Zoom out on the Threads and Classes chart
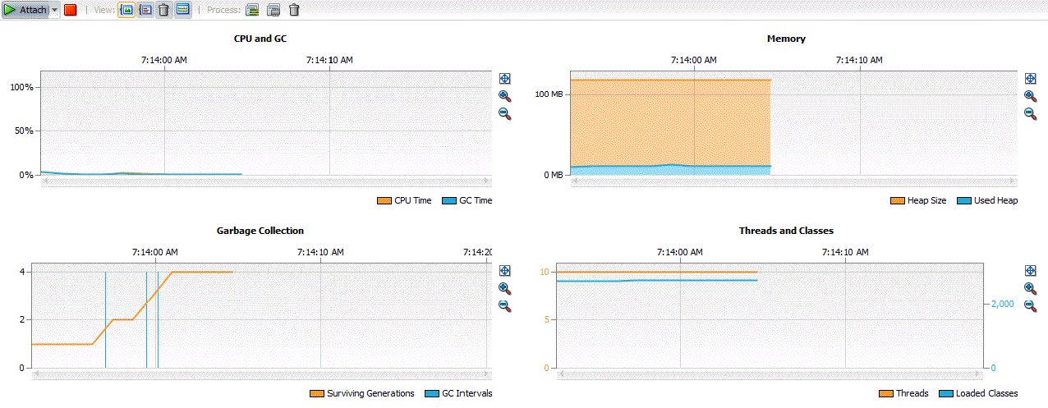Viewport: 1048px width, 408px height. (1030, 306)
